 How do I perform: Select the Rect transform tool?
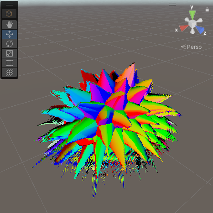point(10,63)
